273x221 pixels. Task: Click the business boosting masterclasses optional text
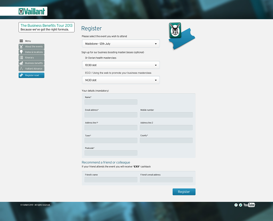113,52
